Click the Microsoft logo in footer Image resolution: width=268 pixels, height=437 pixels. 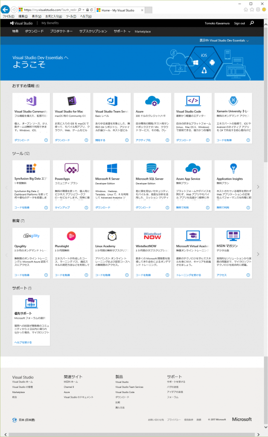242,419
